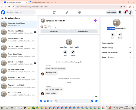Click the 'Hello, is this still available?' message

(x=55, y=69)
